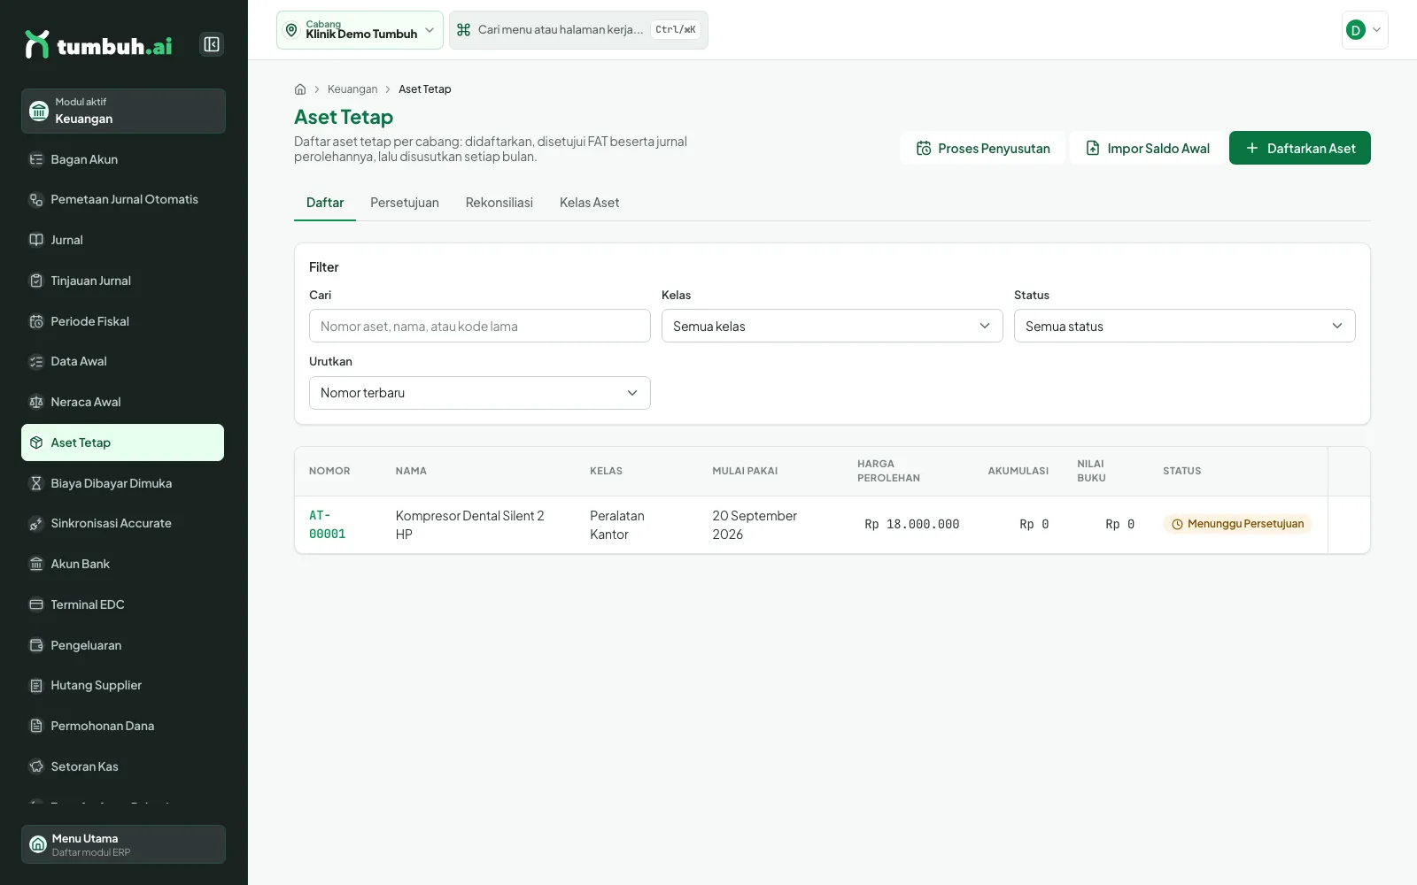Open Pemetaan Jurnal Otomatis page
The height and width of the screenshot is (885, 1417).
122,200
